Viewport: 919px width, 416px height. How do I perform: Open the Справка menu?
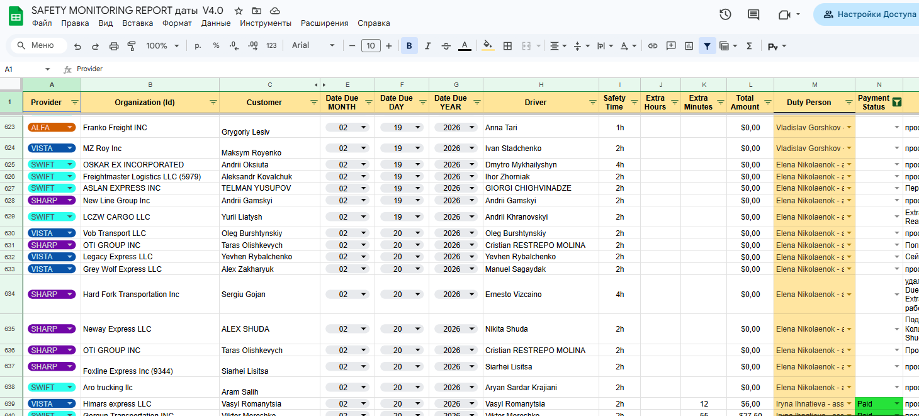tap(374, 23)
